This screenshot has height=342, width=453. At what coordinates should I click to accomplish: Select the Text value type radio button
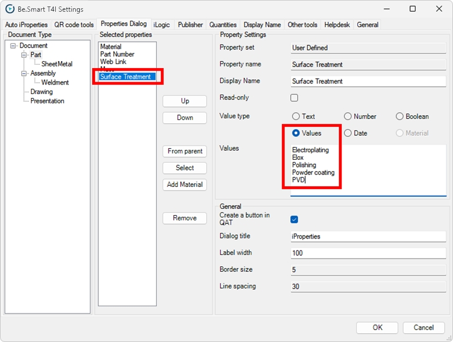296,116
